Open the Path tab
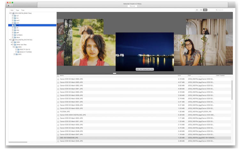This screenshot has width=243, height=149. click(12, 10)
